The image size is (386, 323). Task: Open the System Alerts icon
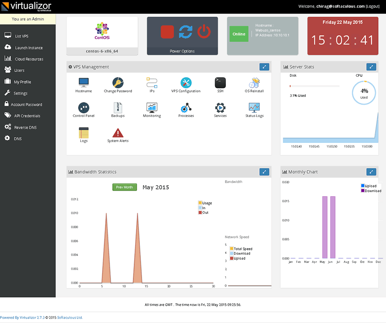pyautogui.click(x=118, y=133)
